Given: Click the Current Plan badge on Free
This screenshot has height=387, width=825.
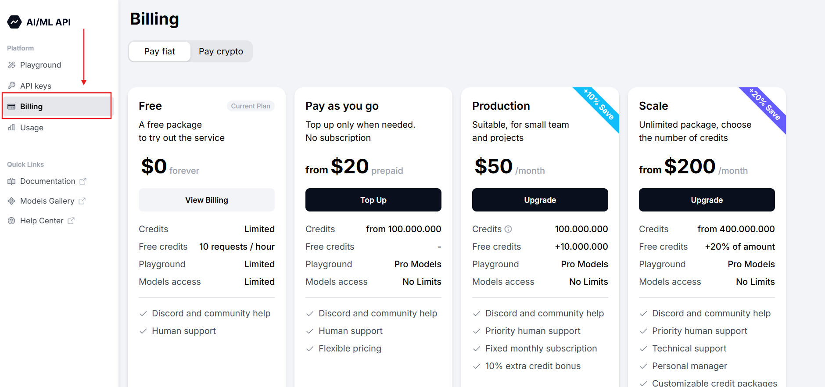Looking at the screenshot, I should [251, 106].
